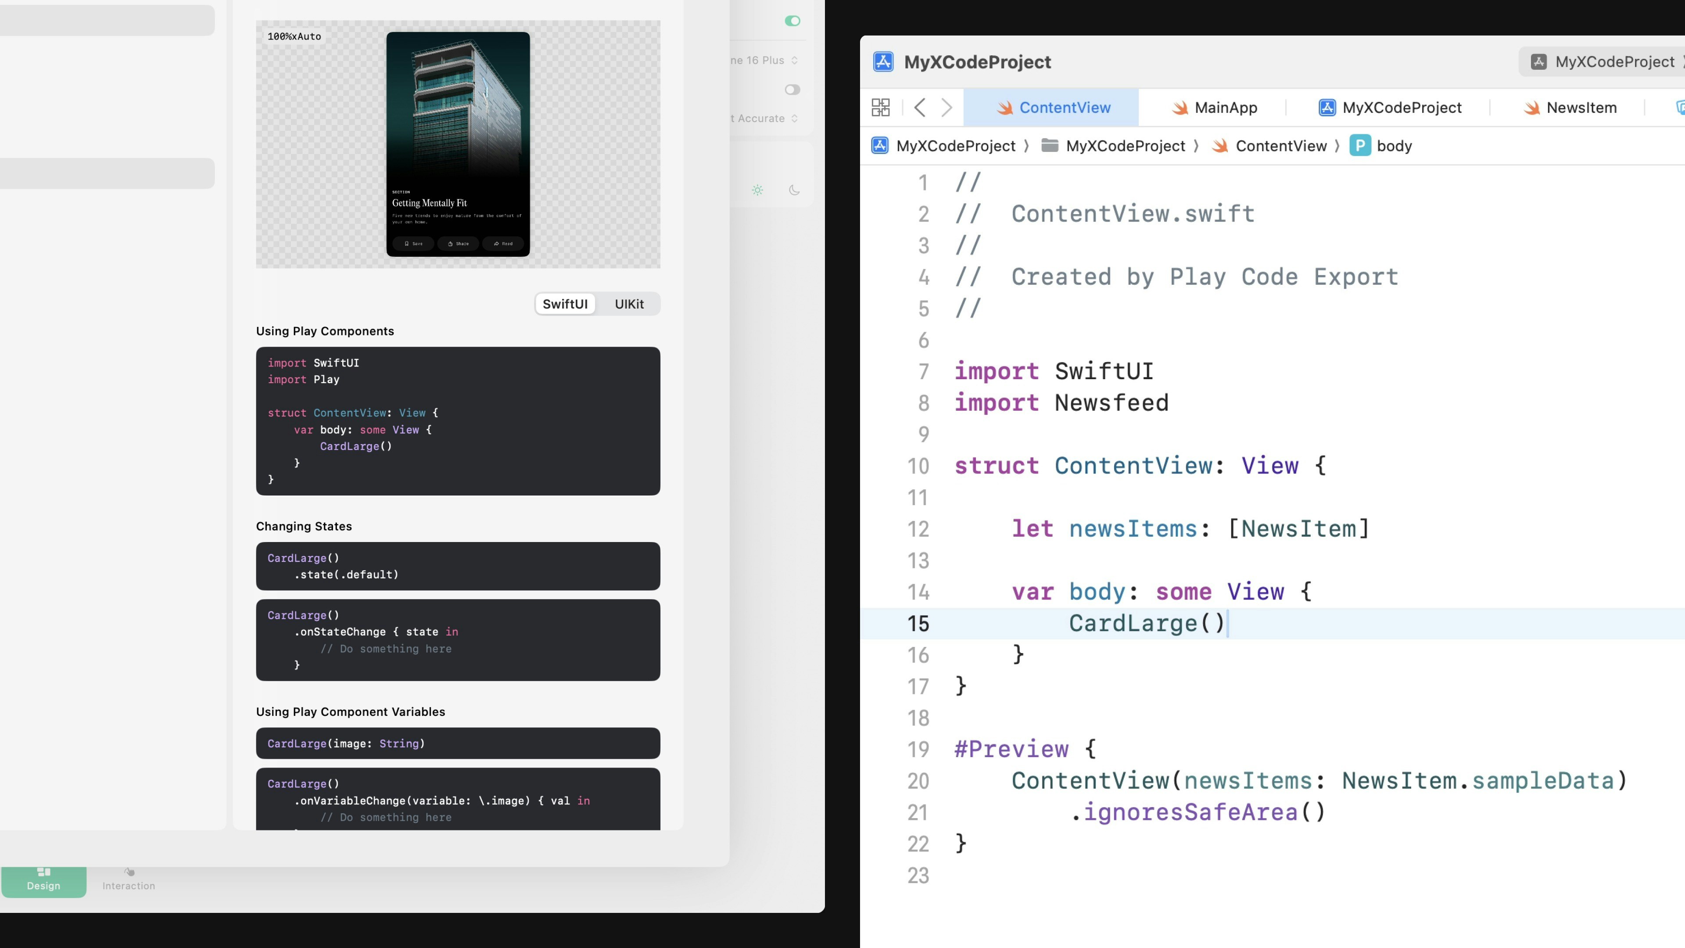Switch the code sample to UIKit
1685x948 pixels.
(629, 304)
